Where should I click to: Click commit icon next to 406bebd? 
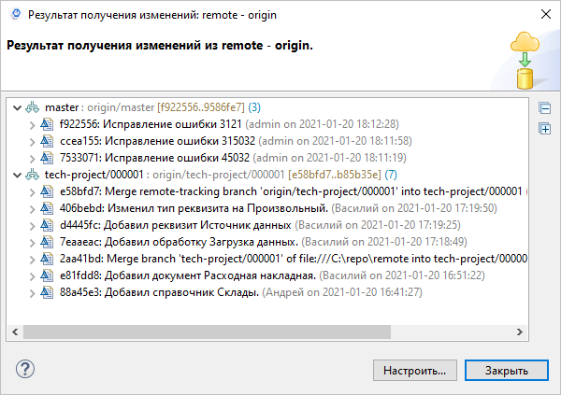[47, 208]
